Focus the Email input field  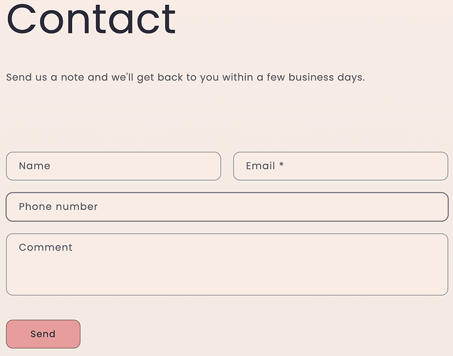point(340,166)
